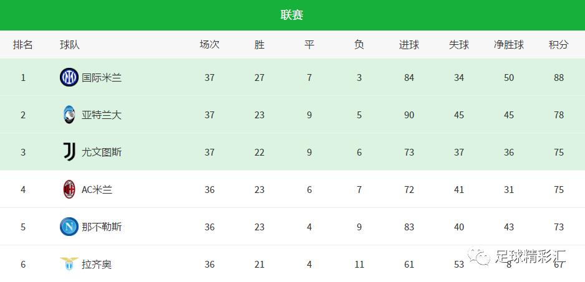Viewport: 585px width, 282px height.
Task: Click the Atalanta club logo
Action: 69,115
